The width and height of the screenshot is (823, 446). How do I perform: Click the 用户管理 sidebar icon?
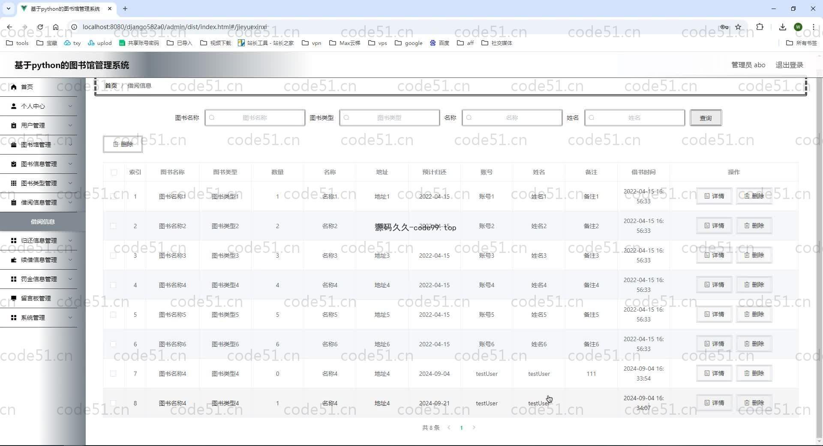pyautogui.click(x=14, y=125)
